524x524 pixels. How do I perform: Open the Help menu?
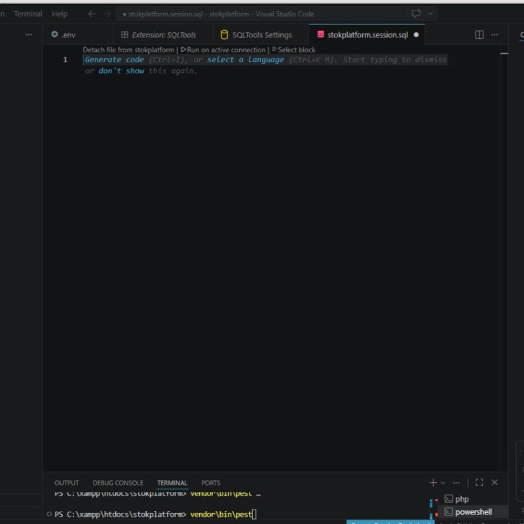[x=60, y=14]
